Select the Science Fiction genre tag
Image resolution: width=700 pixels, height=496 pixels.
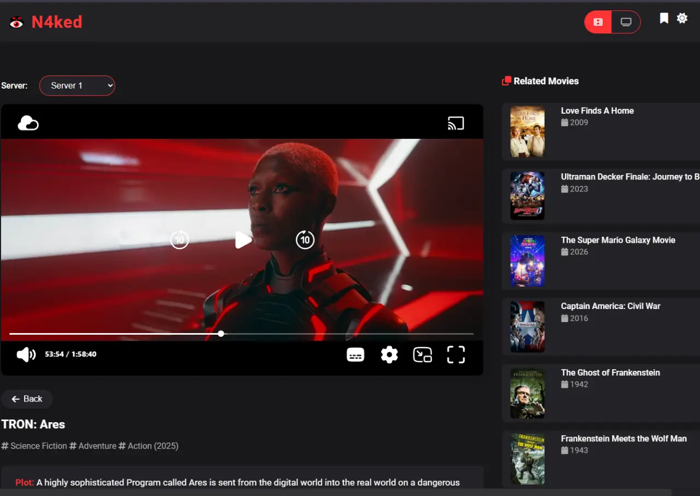(x=34, y=446)
